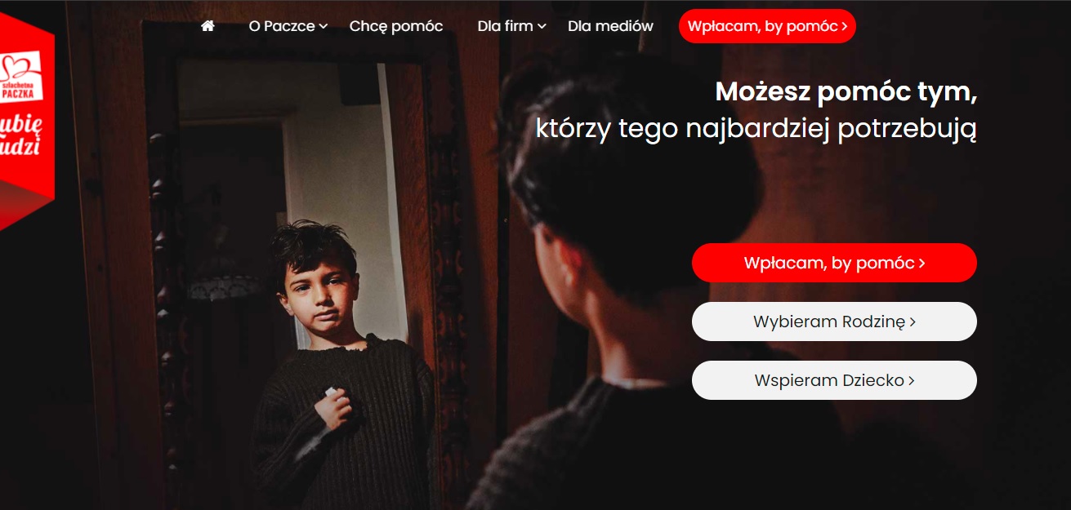Choose the 'Wybieram Rodzinę' button
1071x510 pixels.
tap(834, 322)
